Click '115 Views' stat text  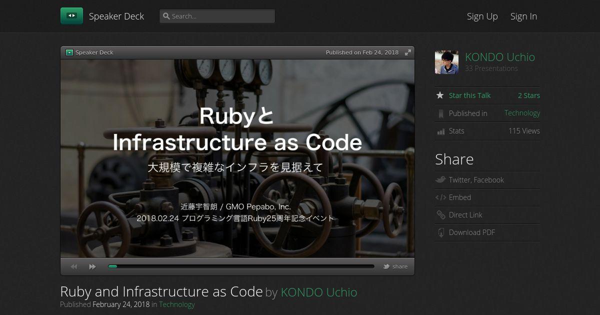pos(524,131)
